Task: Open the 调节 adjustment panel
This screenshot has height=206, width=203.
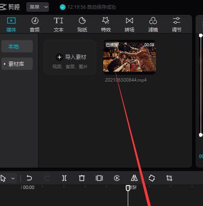Action: (177, 24)
